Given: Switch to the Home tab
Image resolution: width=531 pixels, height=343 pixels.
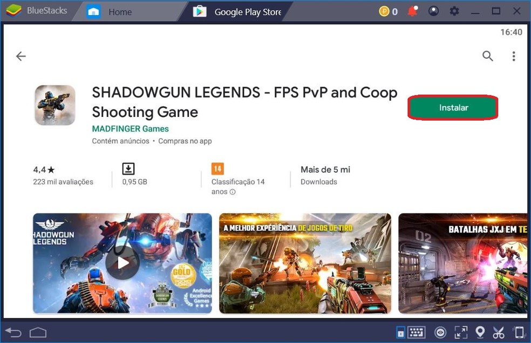Looking at the screenshot, I should click(120, 11).
